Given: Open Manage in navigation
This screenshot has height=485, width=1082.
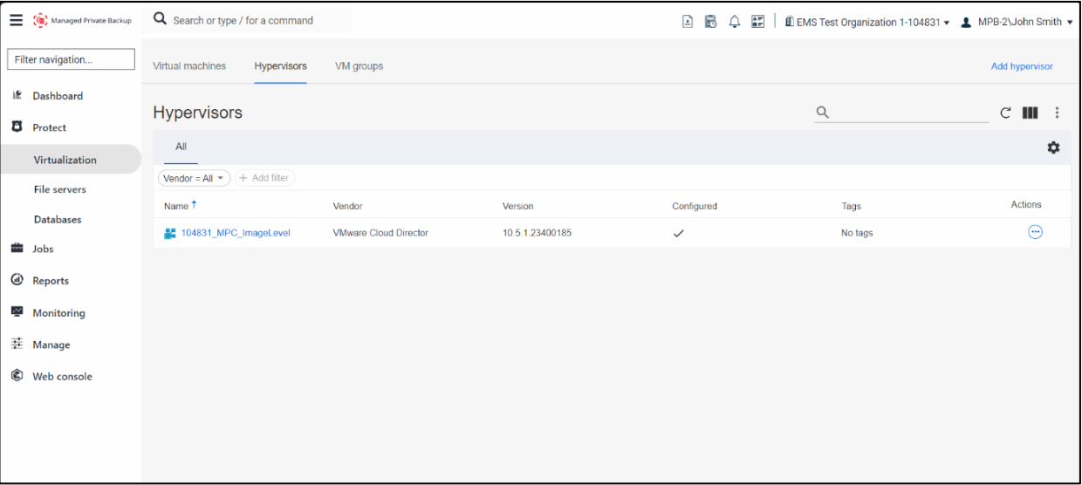Looking at the screenshot, I should [x=51, y=345].
